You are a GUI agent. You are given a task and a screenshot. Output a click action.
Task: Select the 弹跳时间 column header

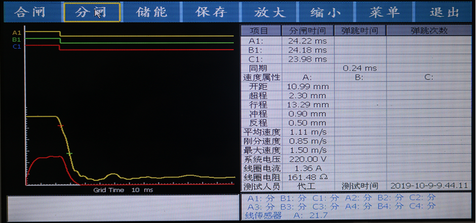pos(360,31)
